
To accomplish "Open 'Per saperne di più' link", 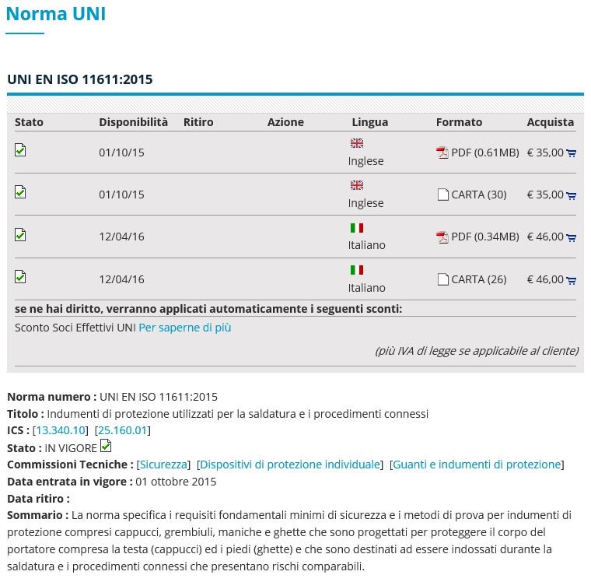I will [184, 328].
